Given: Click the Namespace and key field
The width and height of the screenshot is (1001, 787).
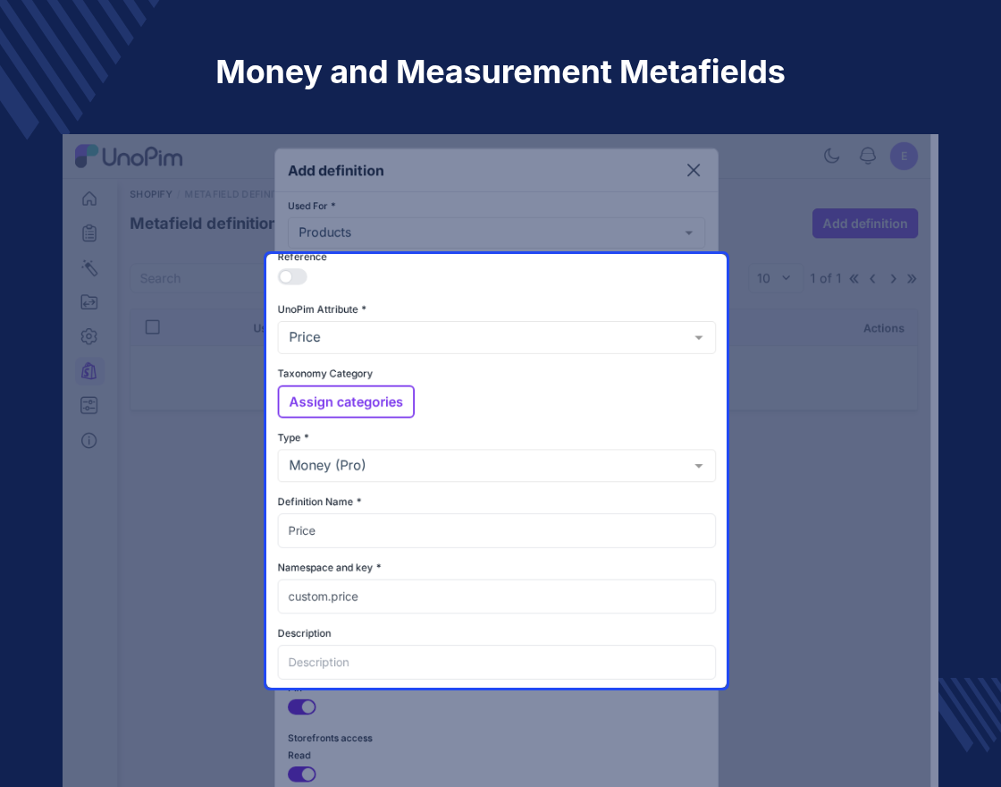Looking at the screenshot, I should tap(496, 597).
